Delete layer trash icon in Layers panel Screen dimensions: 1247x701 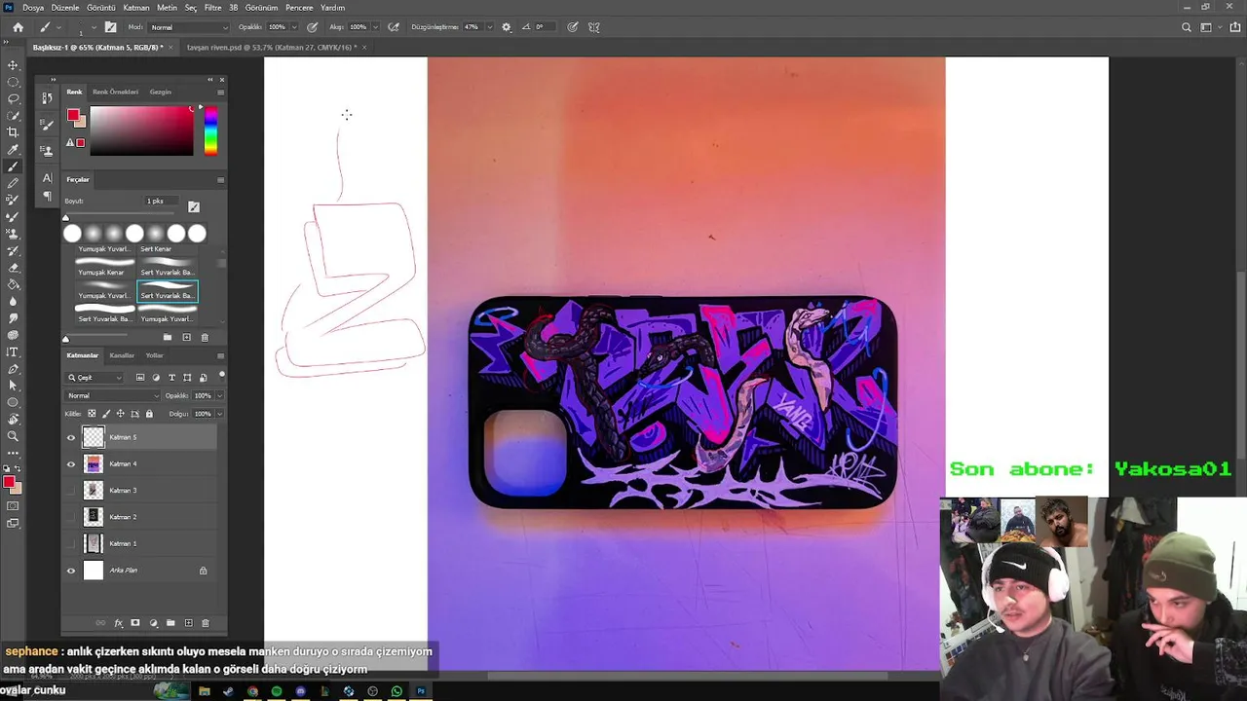(205, 623)
